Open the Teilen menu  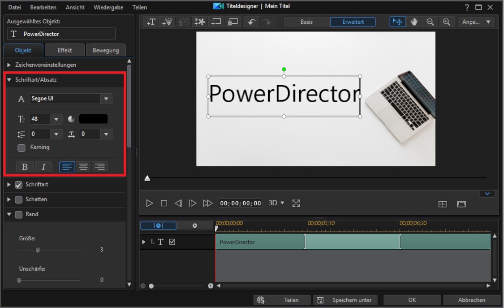pos(139,7)
